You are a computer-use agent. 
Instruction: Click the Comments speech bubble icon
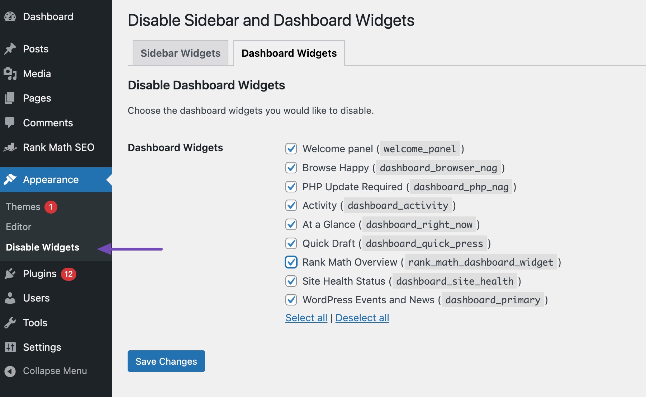point(10,123)
